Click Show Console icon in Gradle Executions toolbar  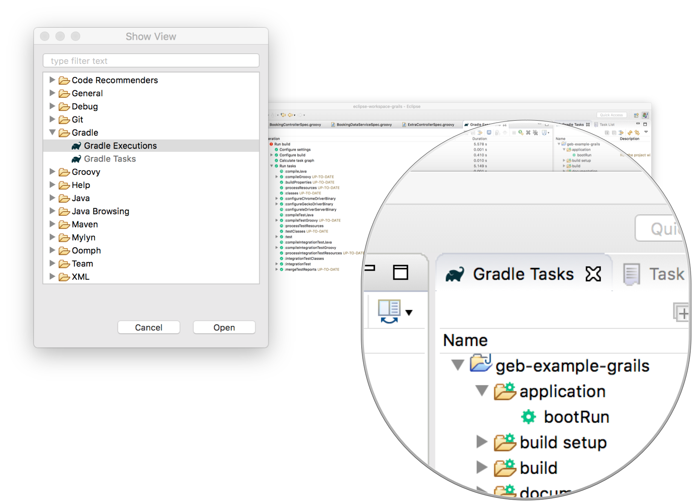(489, 132)
